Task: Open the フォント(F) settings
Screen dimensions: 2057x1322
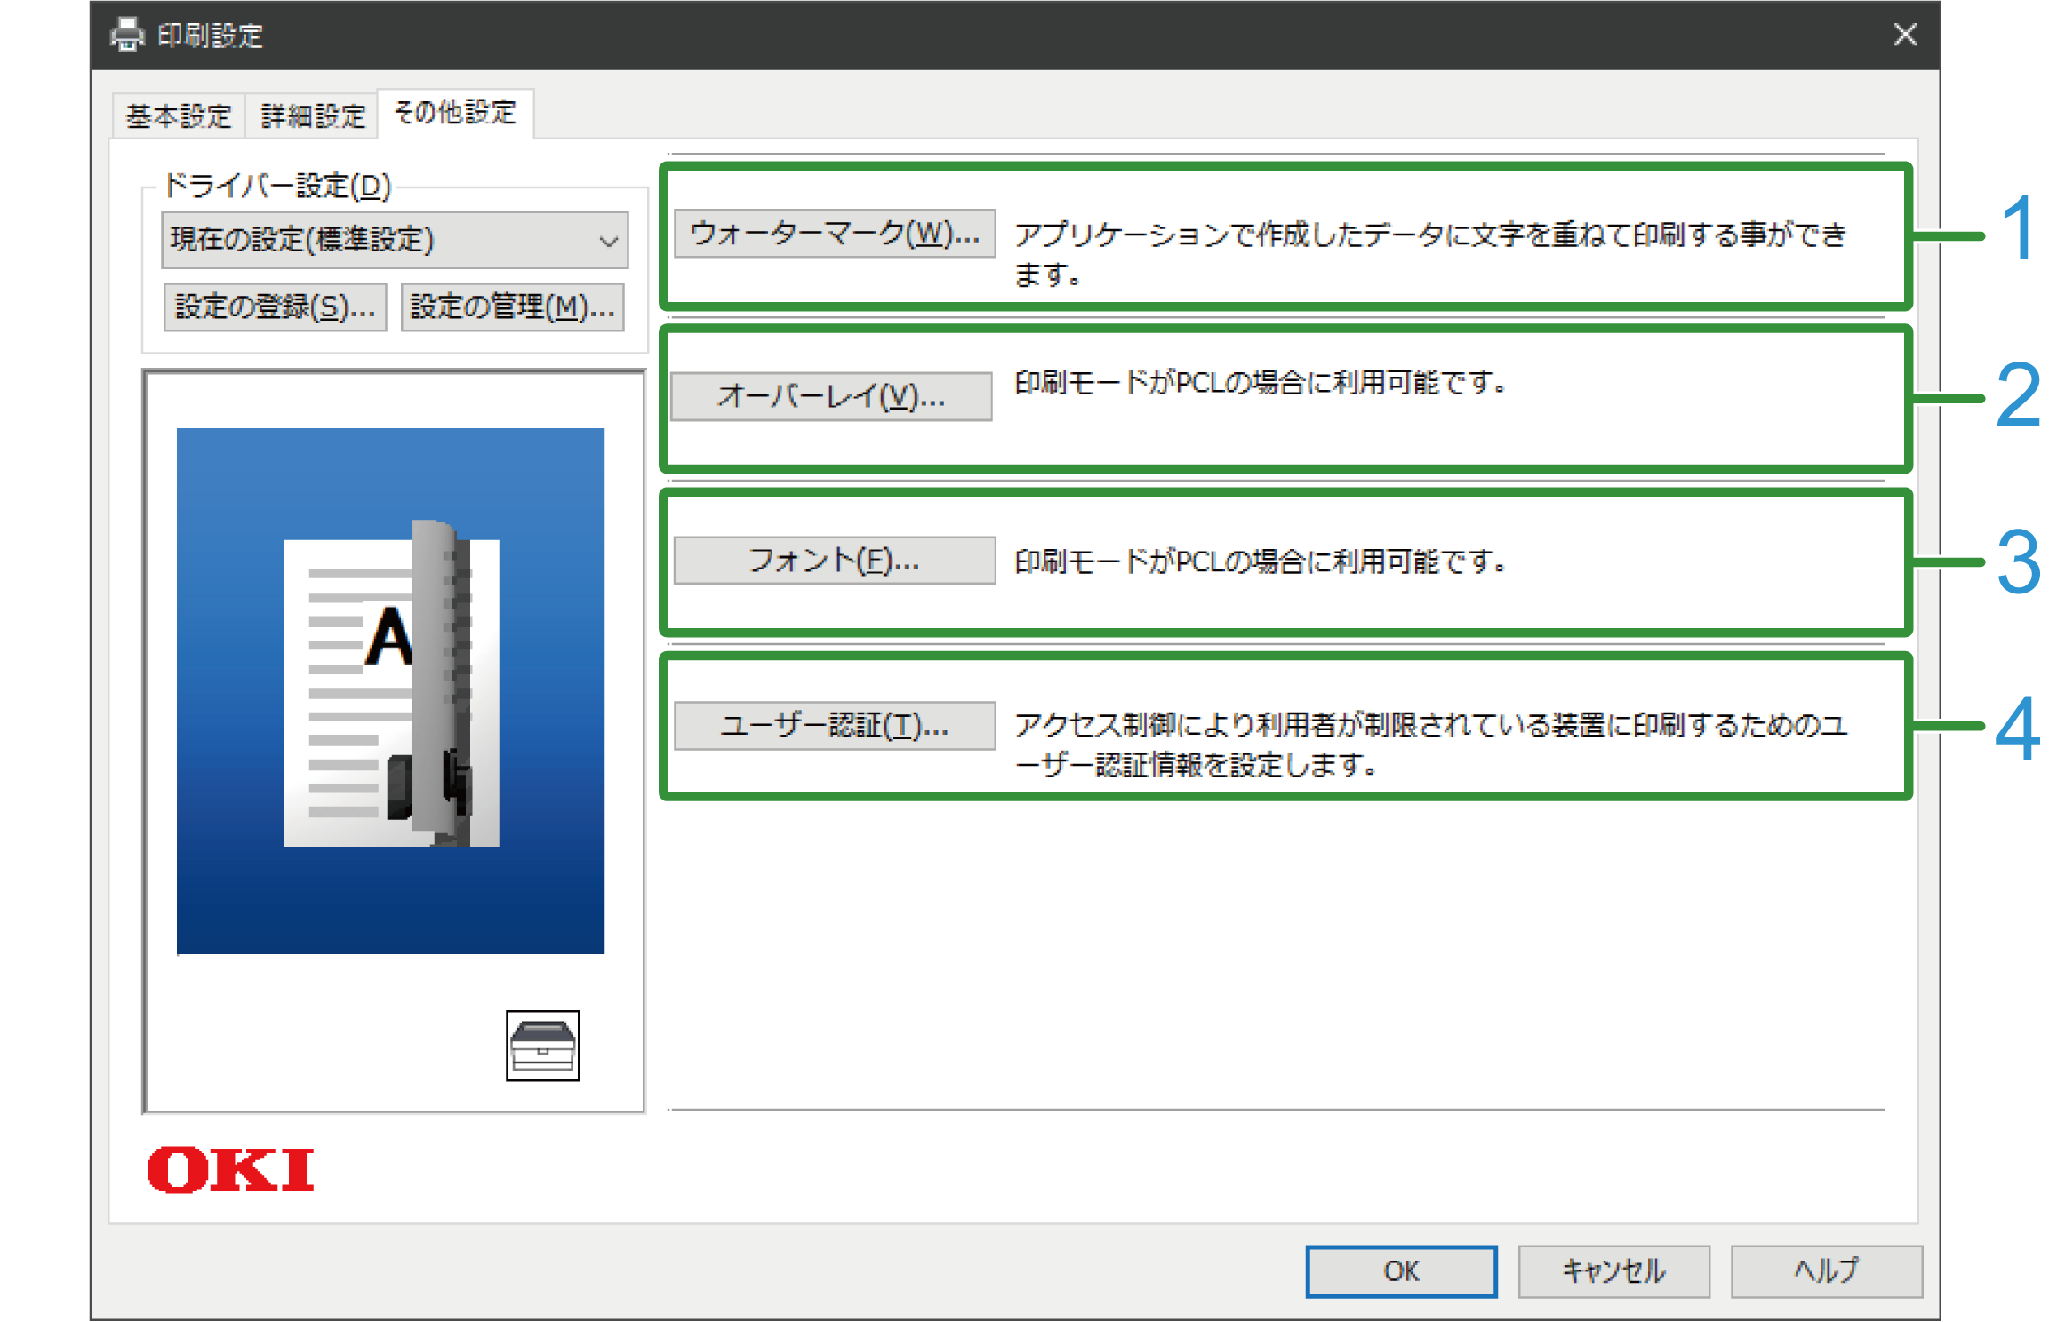Action: point(834,561)
